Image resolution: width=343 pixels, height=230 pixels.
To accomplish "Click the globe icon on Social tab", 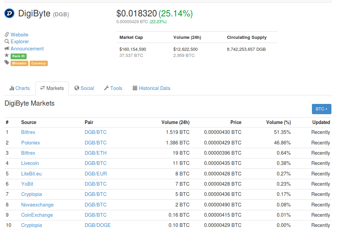I will [76, 88].
